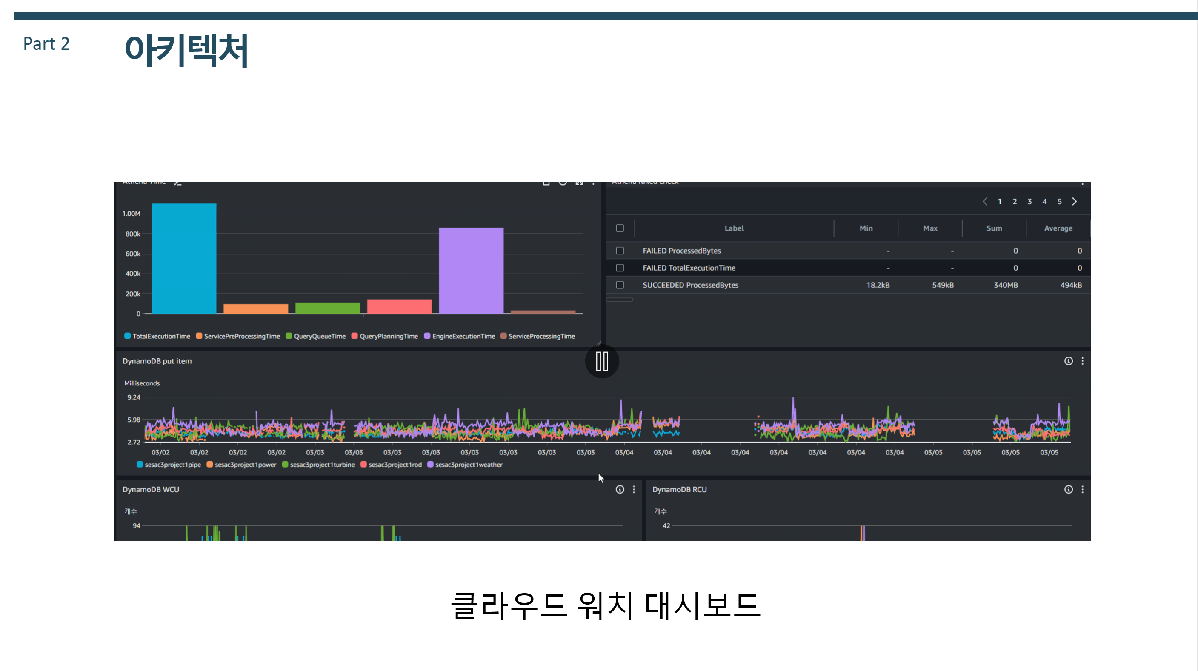Go to next page of Athena table
The width and height of the screenshot is (1198, 671).
(x=1074, y=201)
